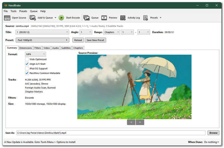
Task: Click the Decomb filter text
Action: [x=29, y=98]
